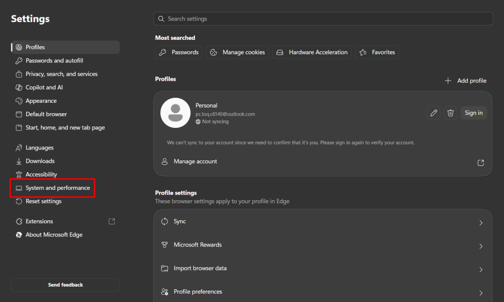Click the Send feedback button
The width and height of the screenshot is (504, 302).
(x=65, y=285)
